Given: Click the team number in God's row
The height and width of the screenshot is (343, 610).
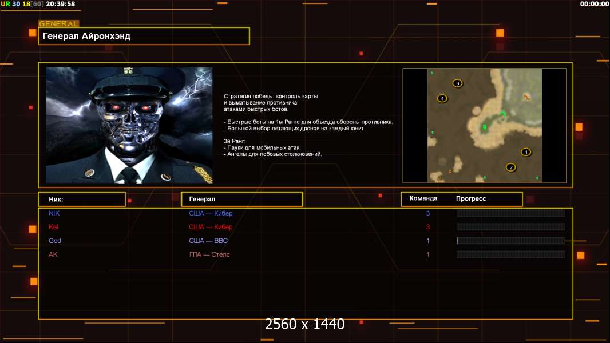Looking at the screenshot, I should (428, 241).
